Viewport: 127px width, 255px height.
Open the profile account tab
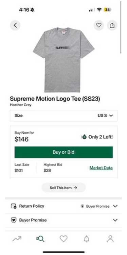tap(110, 239)
